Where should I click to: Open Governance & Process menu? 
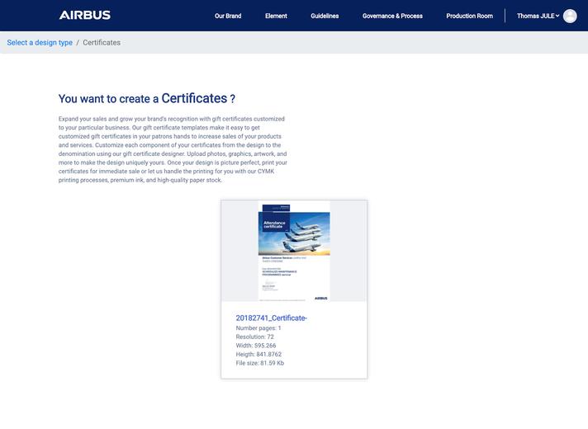(x=392, y=16)
